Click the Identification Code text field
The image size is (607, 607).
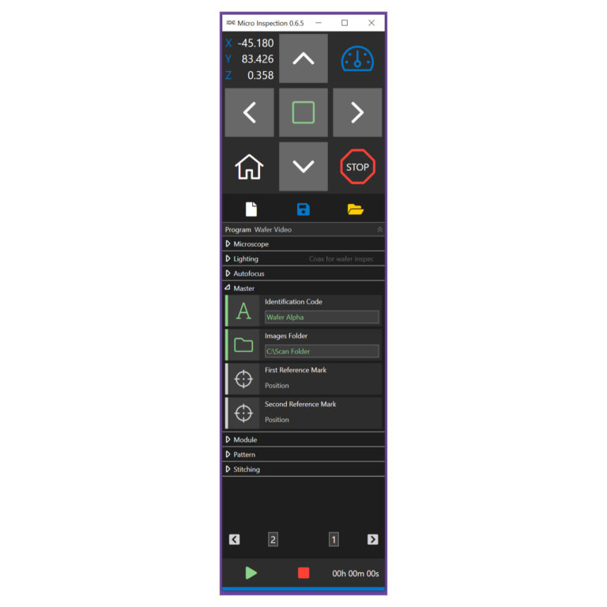[322, 317]
